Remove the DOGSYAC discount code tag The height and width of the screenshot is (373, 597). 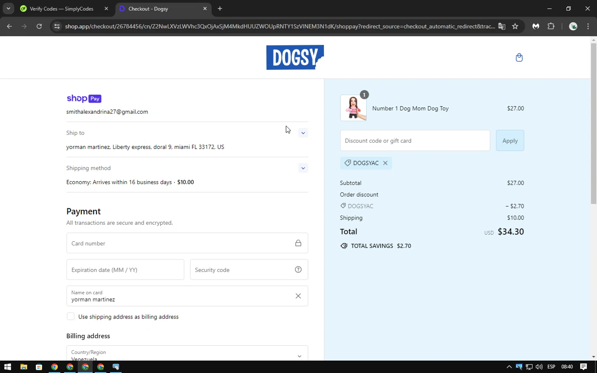pyautogui.click(x=385, y=163)
